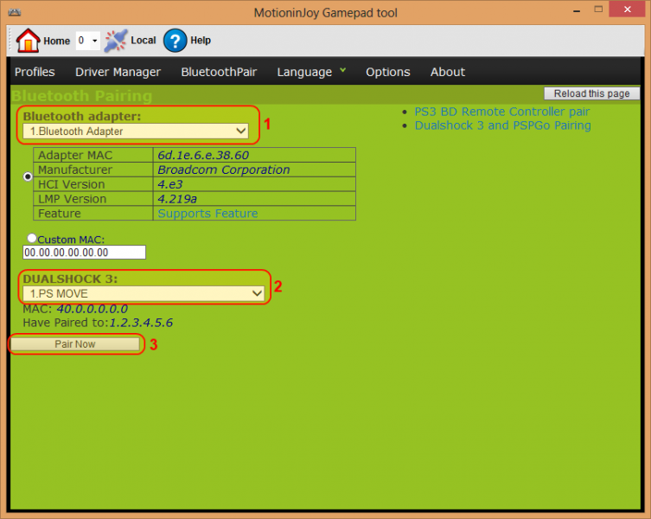Image resolution: width=651 pixels, height=519 pixels.
Task: Click the Home house icon
Action: point(28,41)
